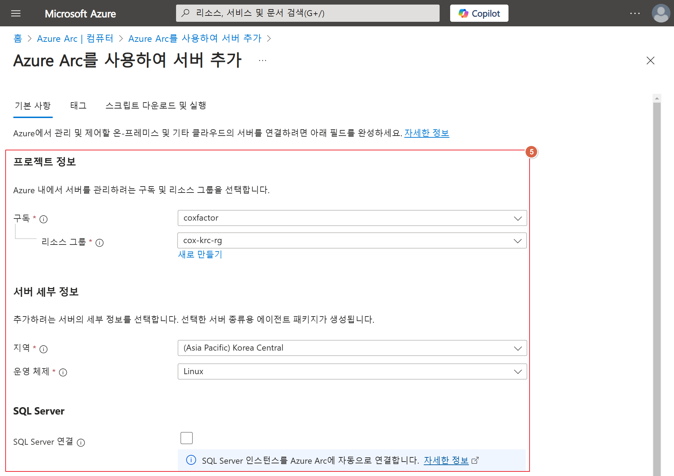Open the 리소스 그룹 dropdown cox-krc-rg
674x476 pixels.
click(x=352, y=241)
